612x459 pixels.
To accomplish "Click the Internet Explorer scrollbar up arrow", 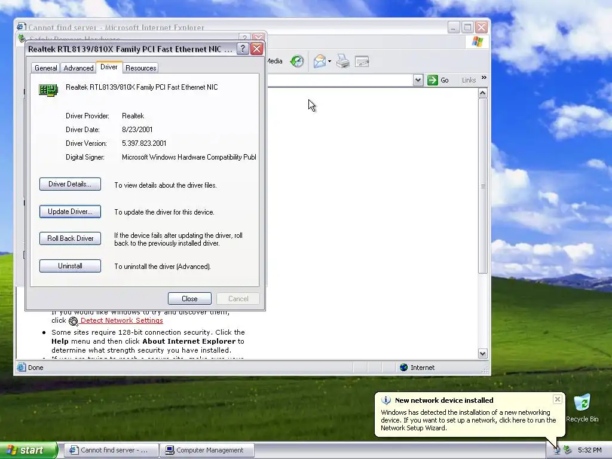I will point(482,93).
